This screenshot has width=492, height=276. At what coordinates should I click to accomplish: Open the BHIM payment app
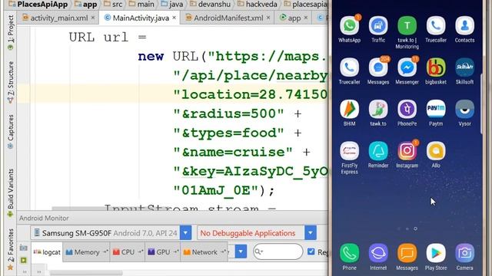click(x=349, y=109)
